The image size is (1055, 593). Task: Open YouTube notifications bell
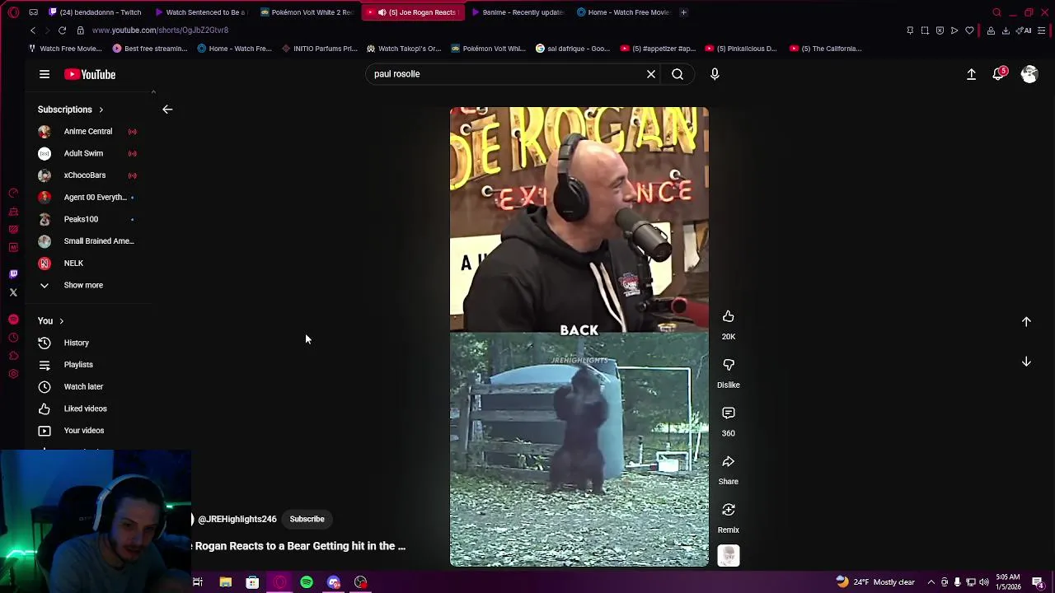pyautogui.click(x=999, y=74)
